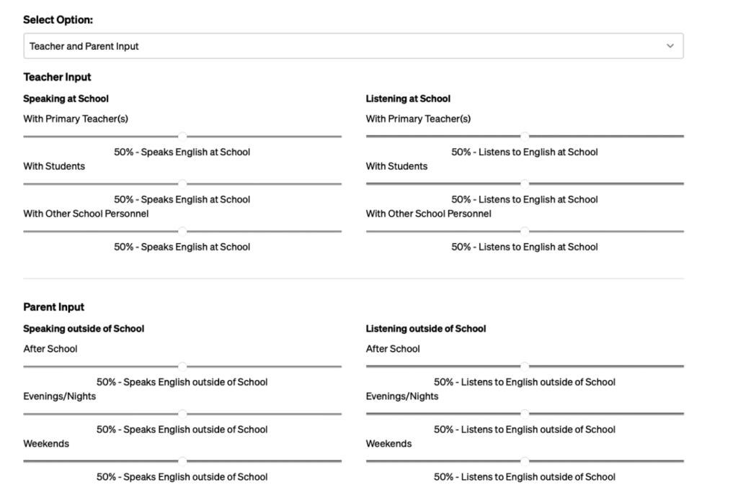Click Speaking With Primary Teacher(s) slider handle
The image size is (738, 500).
click(182, 137)
